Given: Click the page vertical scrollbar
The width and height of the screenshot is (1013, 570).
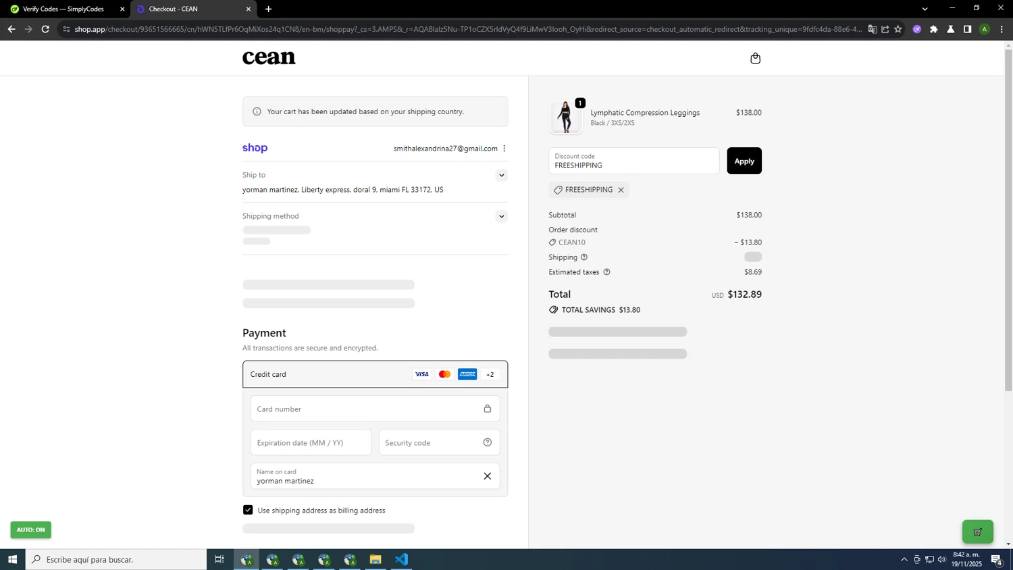Looking at the screenshot, I should pos(1008,221).
